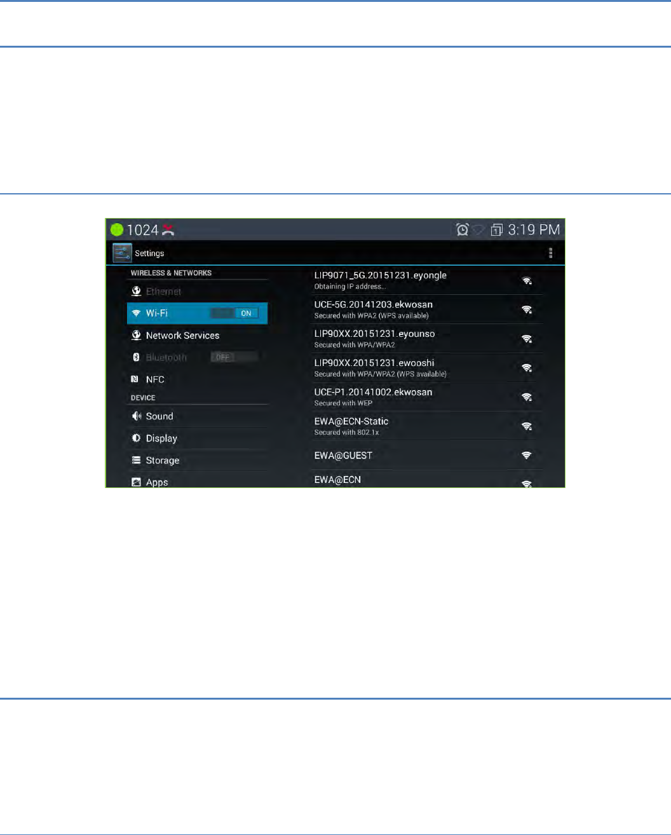671x835 pixels.
Task: Select UCE-P1.20141002.ekwosan WEP network
Action: click(x=427, y=397)
